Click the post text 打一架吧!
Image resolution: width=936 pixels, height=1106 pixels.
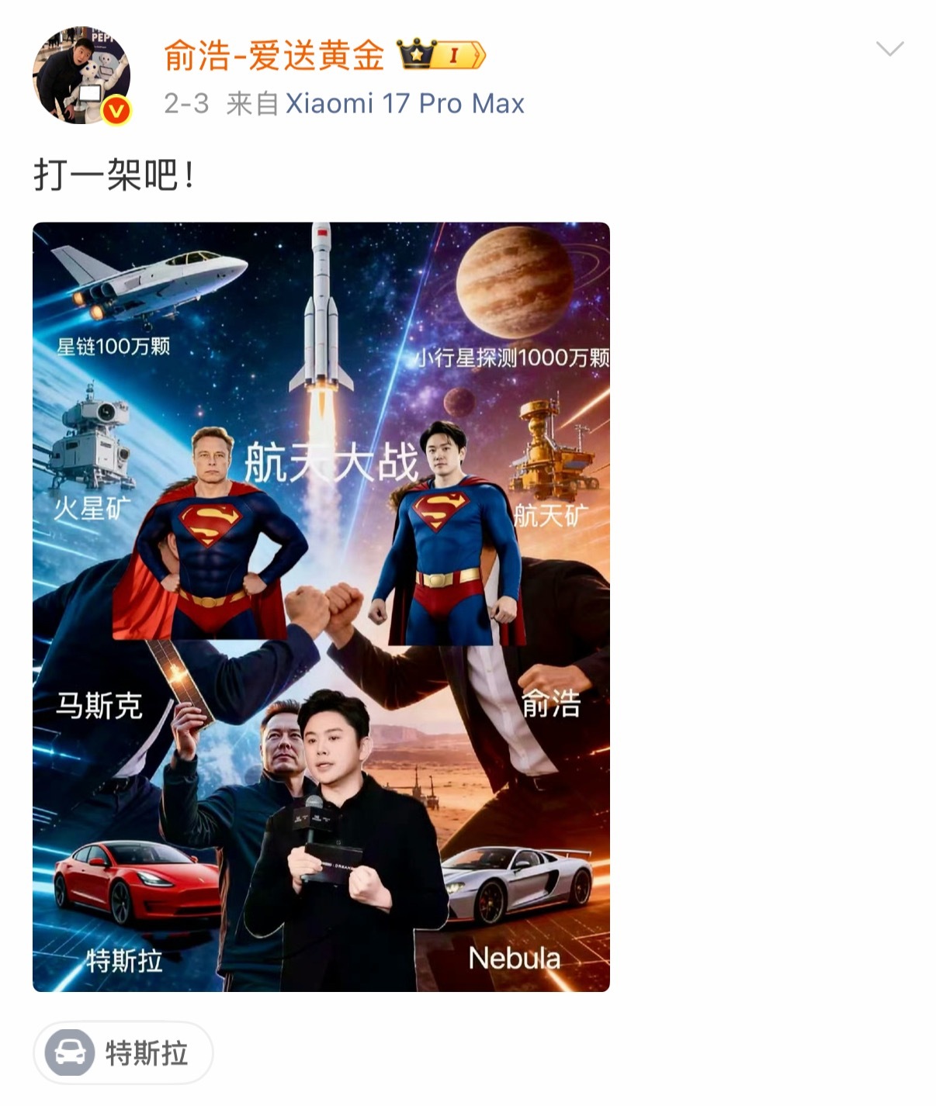point(113,175)
